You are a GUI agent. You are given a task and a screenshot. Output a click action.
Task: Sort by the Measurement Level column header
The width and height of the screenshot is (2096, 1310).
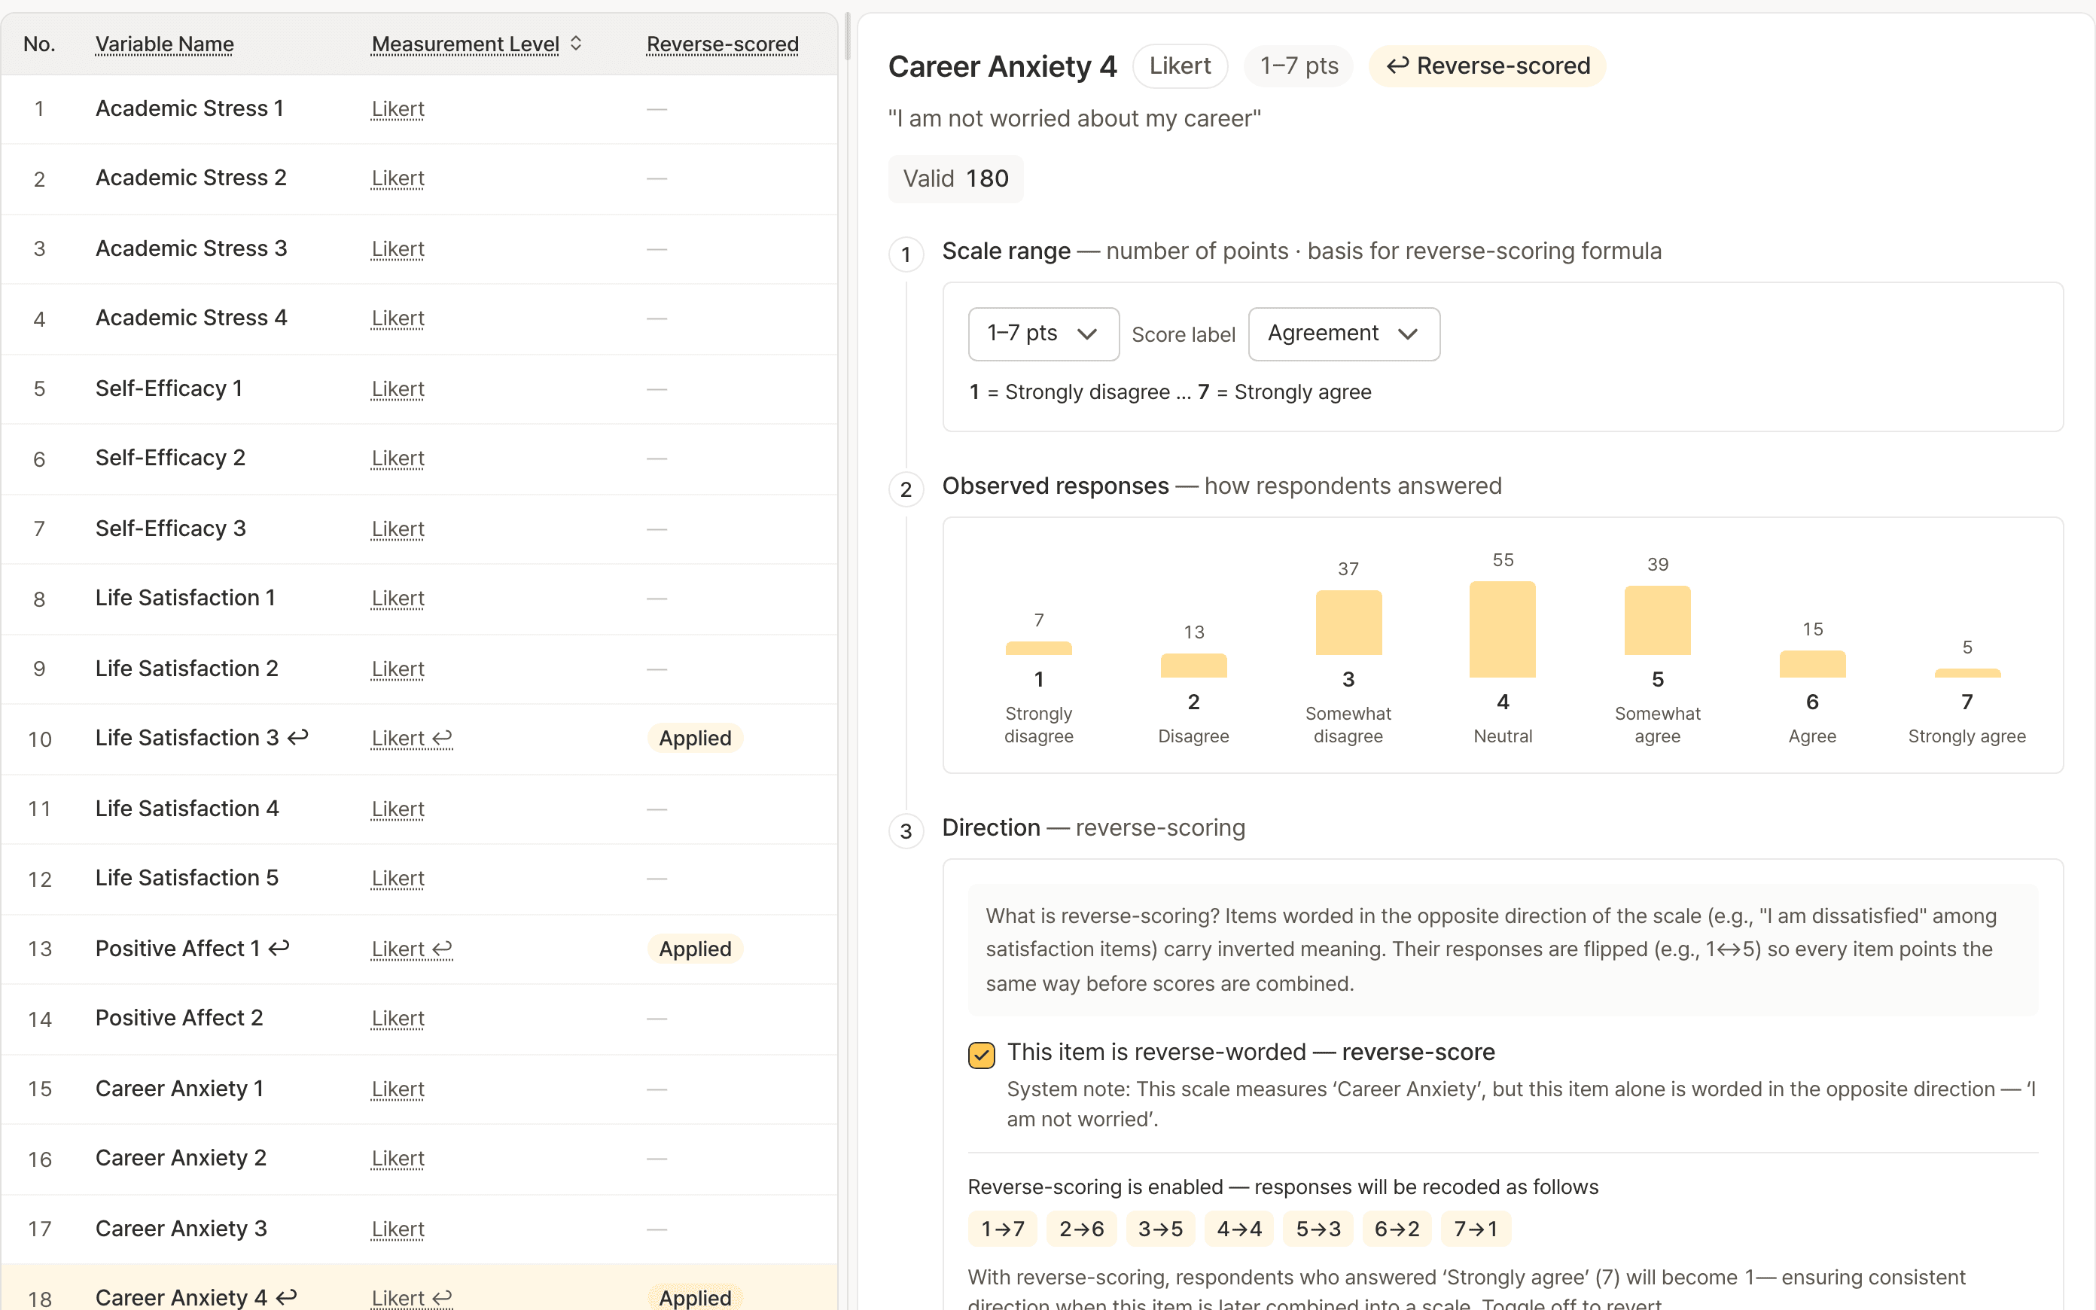pos(465,44)
